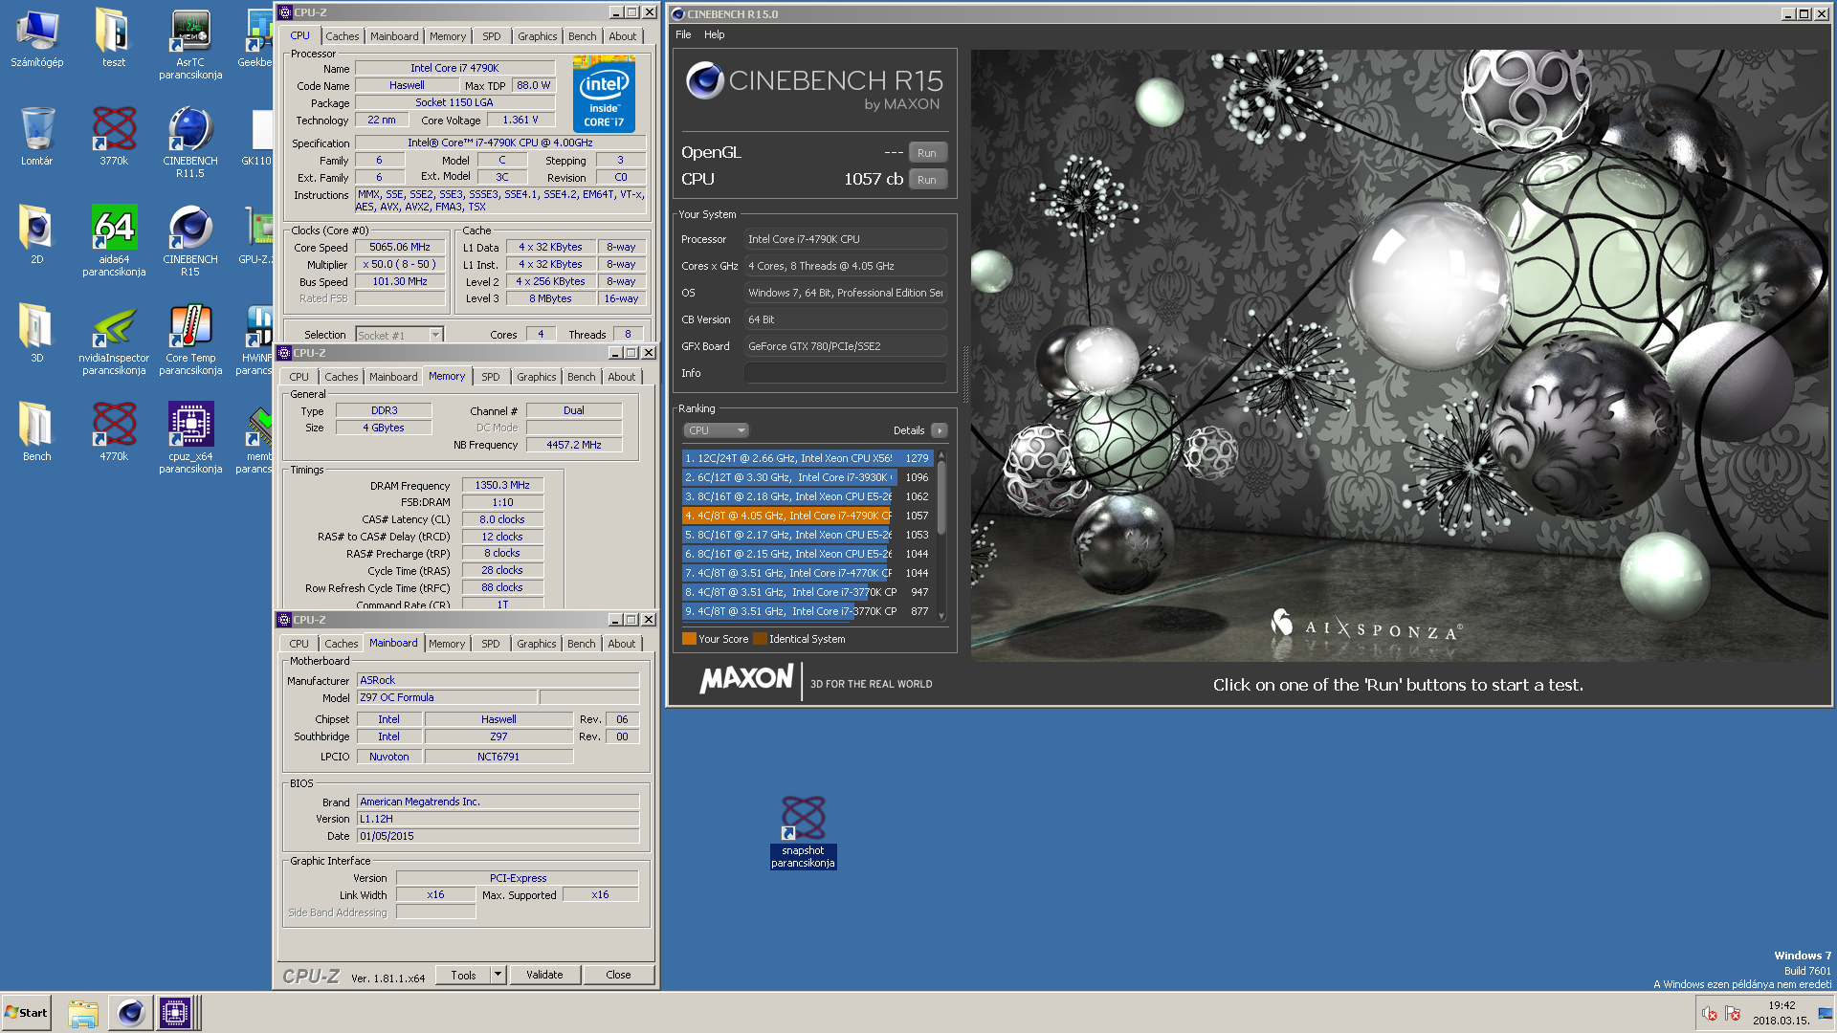
Task: Open the 2D folder icon
Action: [x=36, y=235]
